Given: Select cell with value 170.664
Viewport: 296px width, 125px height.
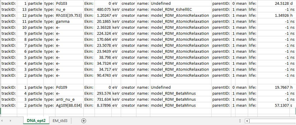Looking at the screenshot, I should pyautogui.click(x=103, y=40).
